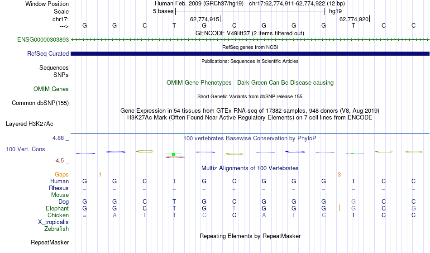Click 'Short Genetic Variants from dbSNP release 155'
Screen dimensions: 430x253
(250, 96)
